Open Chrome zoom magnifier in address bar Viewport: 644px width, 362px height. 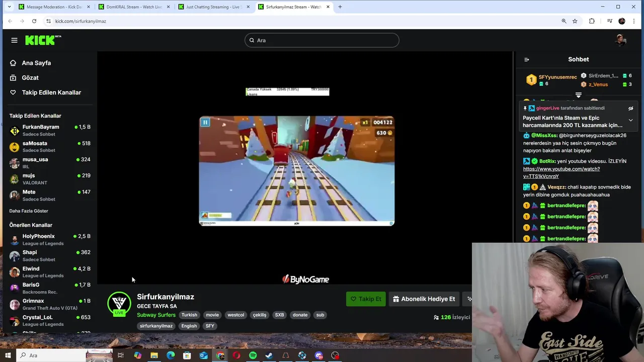564,21
